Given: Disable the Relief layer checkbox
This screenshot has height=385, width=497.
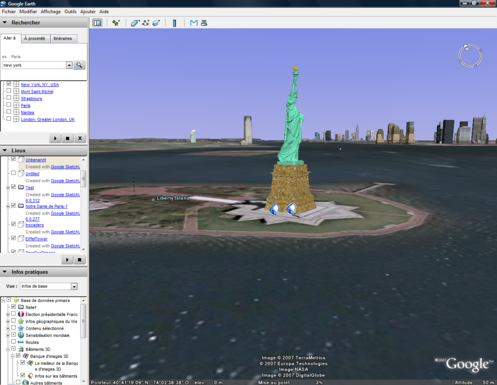Looking at the screenshot, I should (x=13, y=307).
